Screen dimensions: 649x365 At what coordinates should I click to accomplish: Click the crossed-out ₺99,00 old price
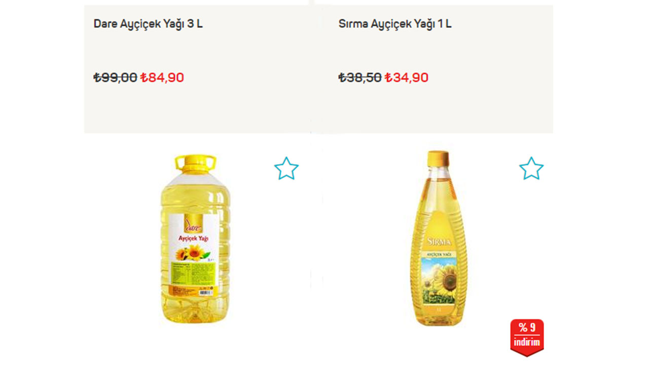pos(115,78)
